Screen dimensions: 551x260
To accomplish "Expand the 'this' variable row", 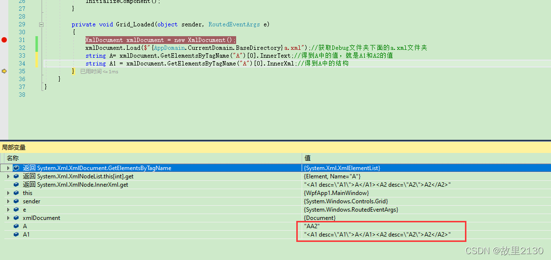I will [x=8, y=193].
